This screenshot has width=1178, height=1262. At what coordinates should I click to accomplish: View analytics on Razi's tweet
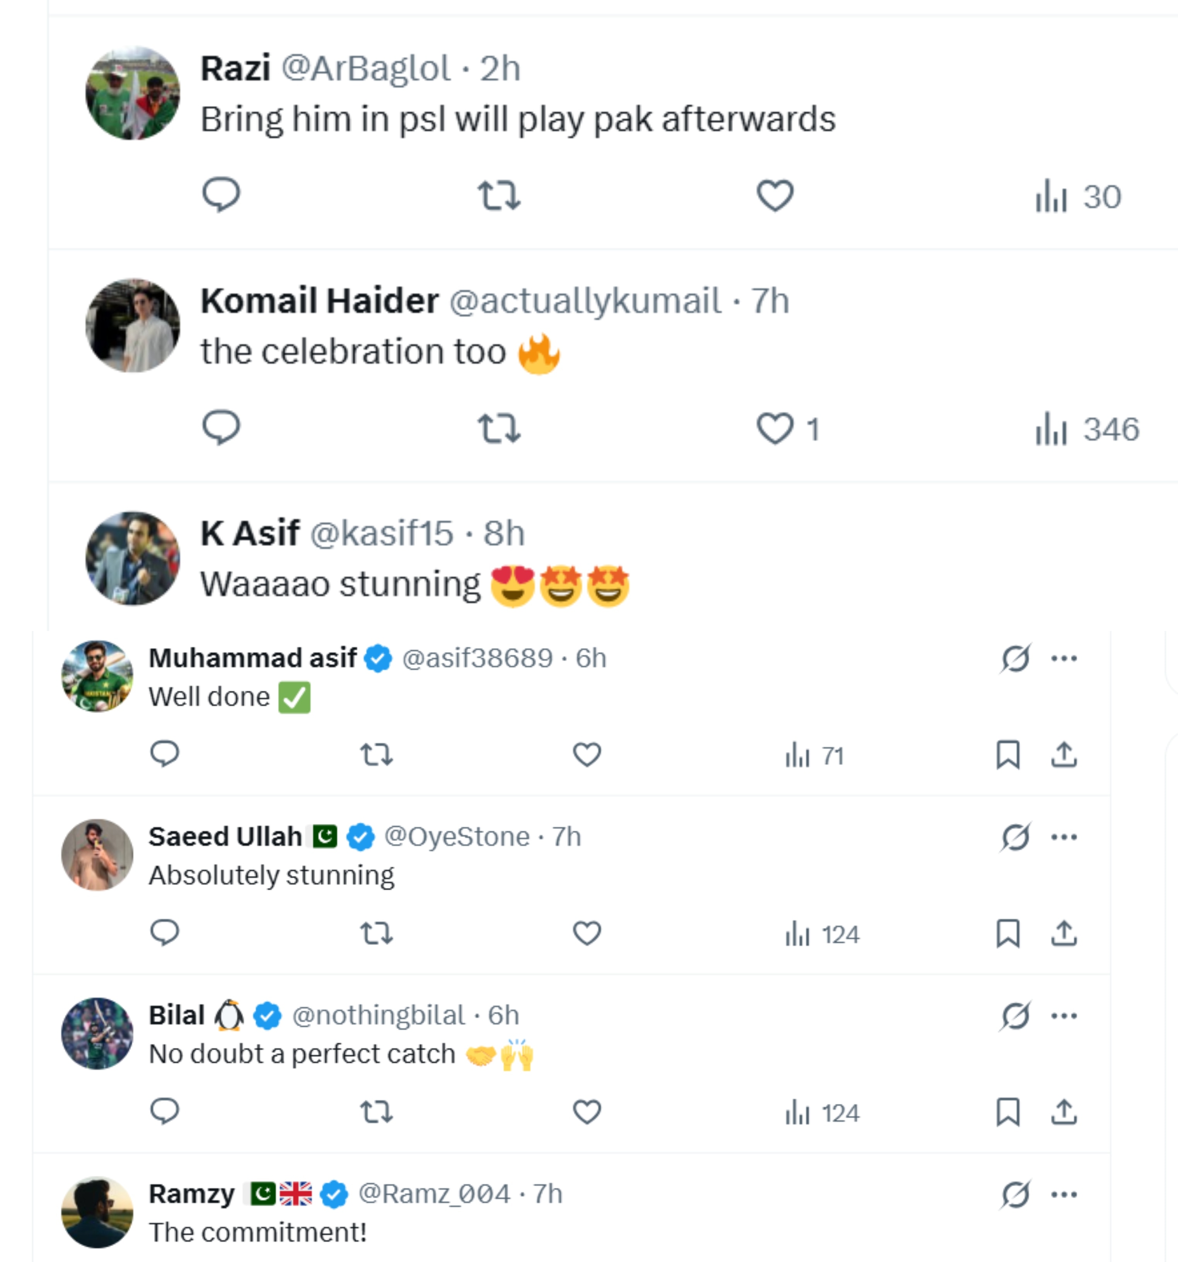click(1078, 196)
